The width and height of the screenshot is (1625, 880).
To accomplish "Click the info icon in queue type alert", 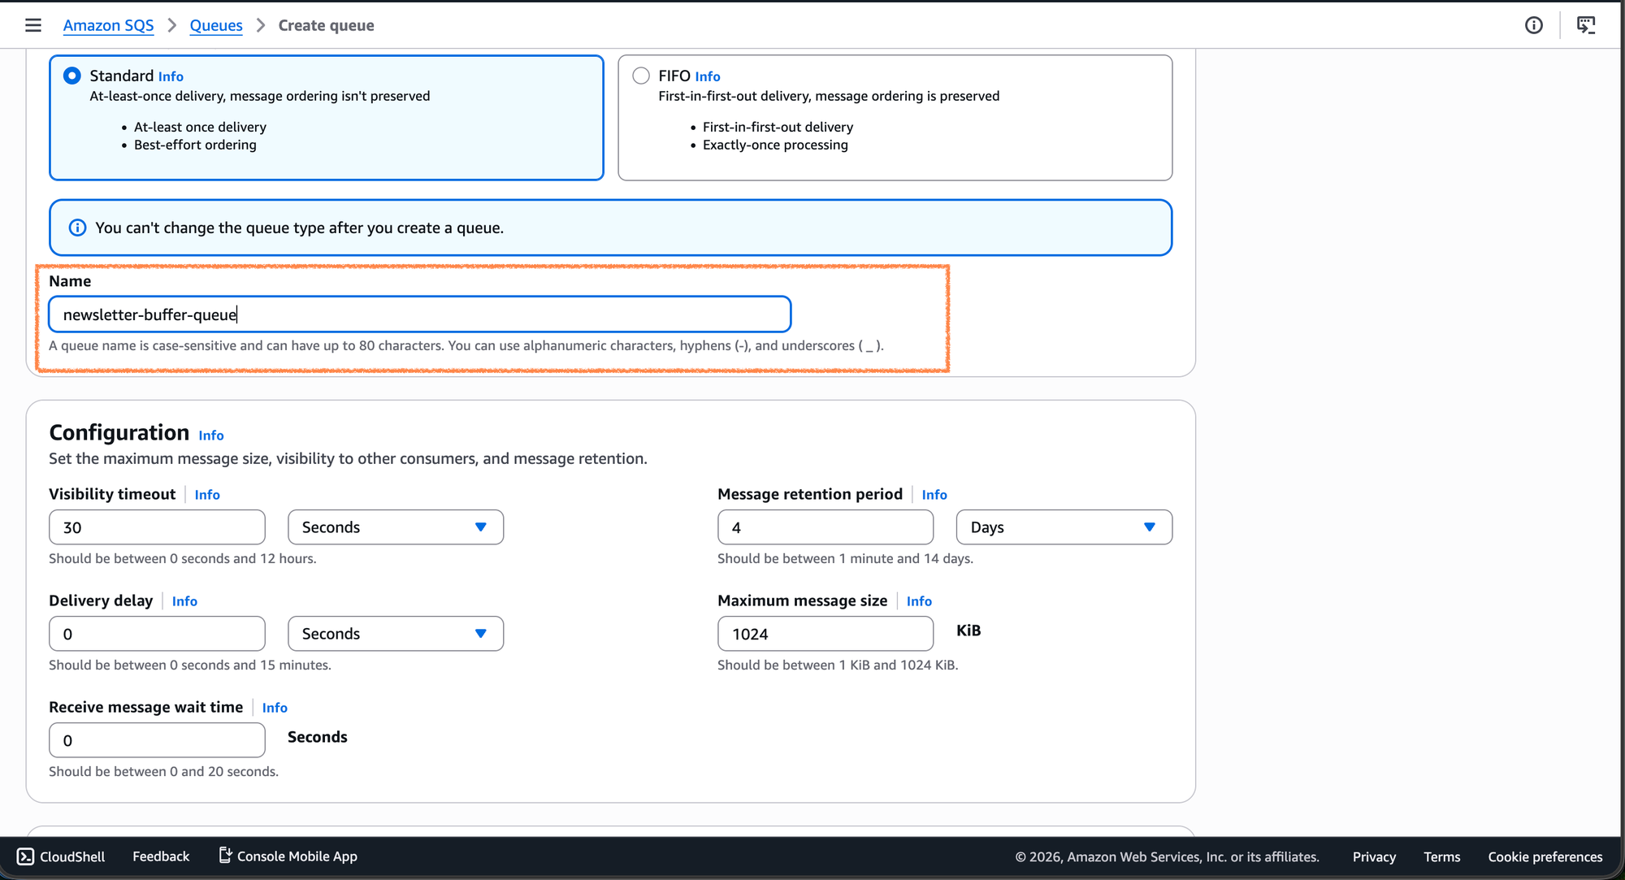I will (x=77, y=228).
